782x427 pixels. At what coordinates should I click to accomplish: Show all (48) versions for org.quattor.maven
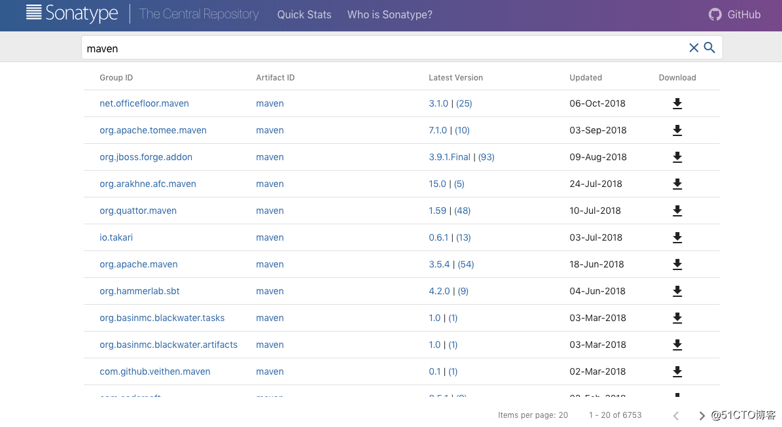click(x=462, y=211)
